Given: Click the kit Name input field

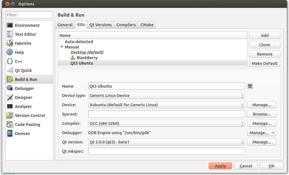Looking at the screenshot, I should [167, 86].
